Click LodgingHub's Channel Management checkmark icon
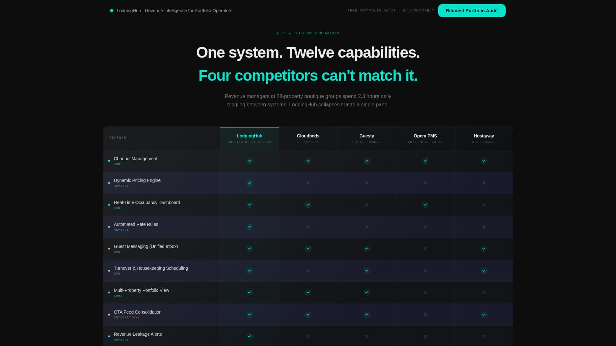 tap(250, 161)
